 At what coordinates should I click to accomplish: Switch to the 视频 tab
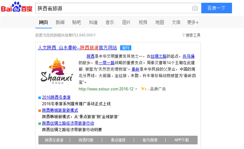(x=143, y=22)
